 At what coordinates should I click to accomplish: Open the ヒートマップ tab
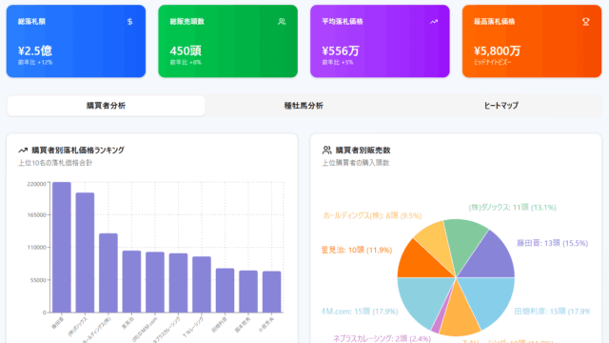(501, 106)
